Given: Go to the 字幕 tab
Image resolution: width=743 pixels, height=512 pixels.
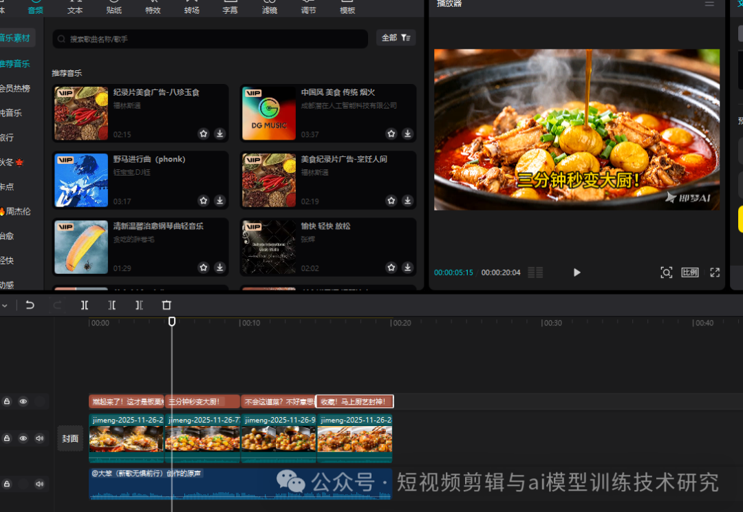Looking at the screenshot, I should 230,7.
